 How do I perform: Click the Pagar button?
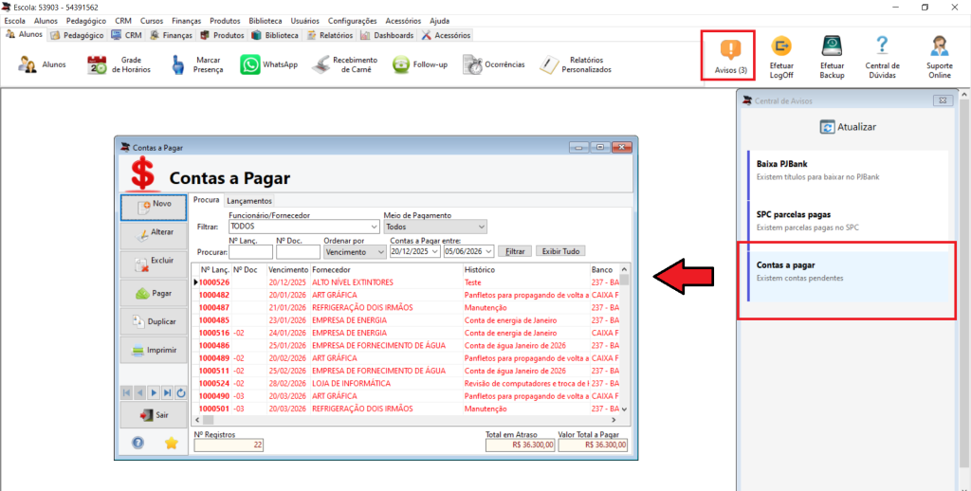coord(154,293)
